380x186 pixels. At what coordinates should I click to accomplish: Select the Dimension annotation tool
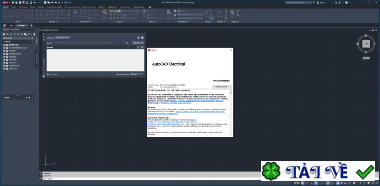83,13
